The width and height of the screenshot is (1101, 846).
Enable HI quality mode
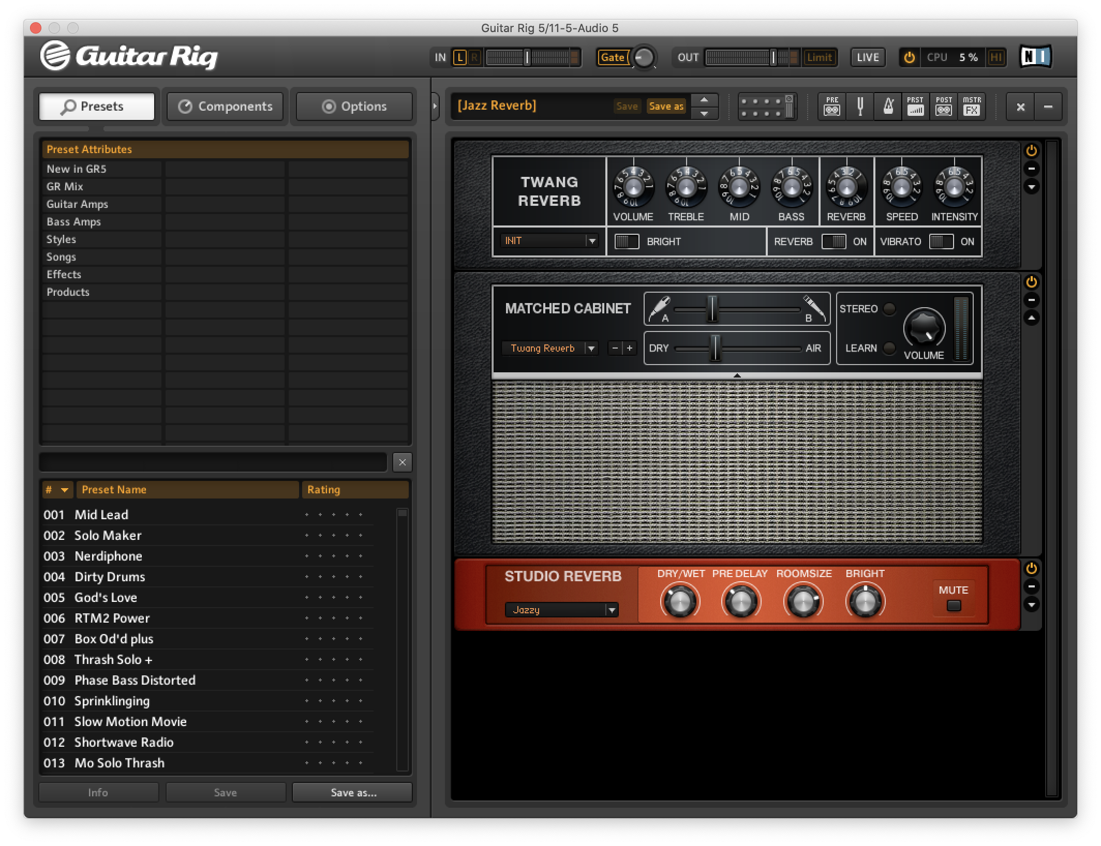[x=996, y=57]
